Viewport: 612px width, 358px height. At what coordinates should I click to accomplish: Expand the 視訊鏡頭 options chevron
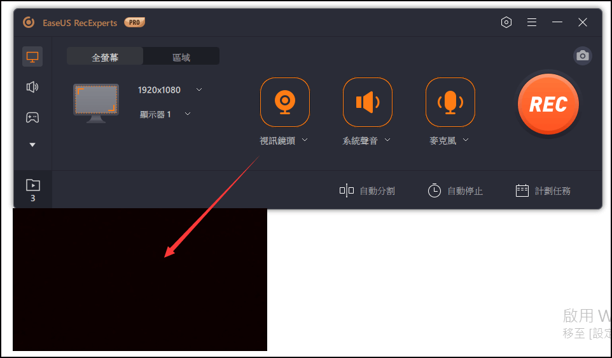[x=305, y=140]
